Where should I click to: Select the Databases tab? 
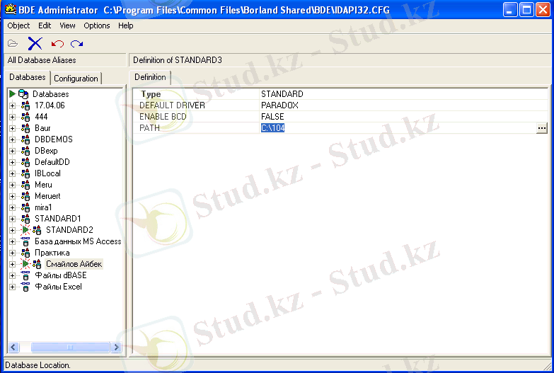pos(28,77)
